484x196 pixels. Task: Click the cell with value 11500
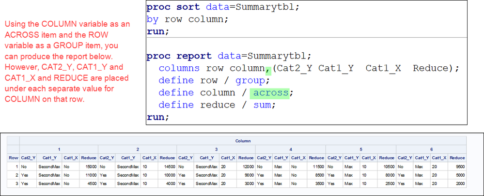pos(317,166)
